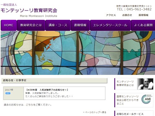Open the H30年度 入校試験終了のお知らせ announcement
This screenshot has height=116, width=155.
(x=47, y=90)
